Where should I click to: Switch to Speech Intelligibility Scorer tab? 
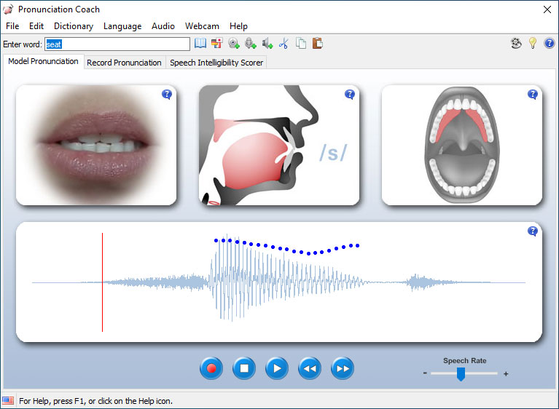point(216,63)
